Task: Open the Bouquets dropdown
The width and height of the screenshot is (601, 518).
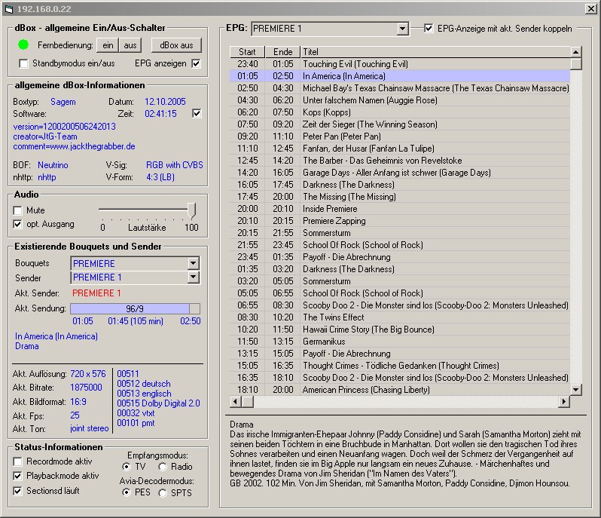Action: click(194, 263)
